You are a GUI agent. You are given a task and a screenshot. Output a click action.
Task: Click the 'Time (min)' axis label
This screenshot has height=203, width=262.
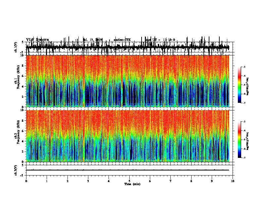[x=132, y=184]
